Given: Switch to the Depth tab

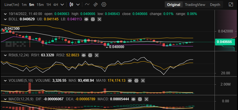Looking at the screenshot, I should [215, 5].
